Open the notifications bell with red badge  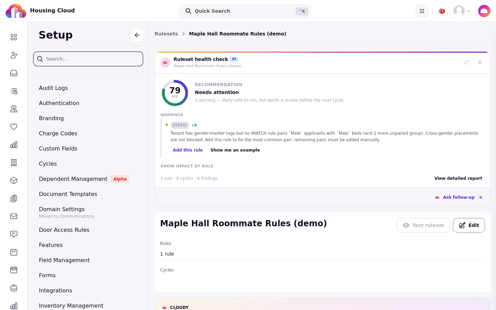click(441, 11)
